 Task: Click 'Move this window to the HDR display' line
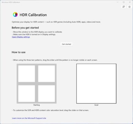click(x=37, y=32)
